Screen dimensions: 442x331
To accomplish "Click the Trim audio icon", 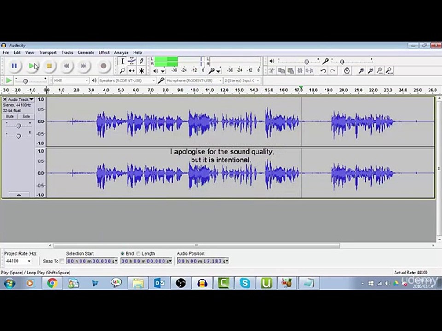I will point(300,71).
